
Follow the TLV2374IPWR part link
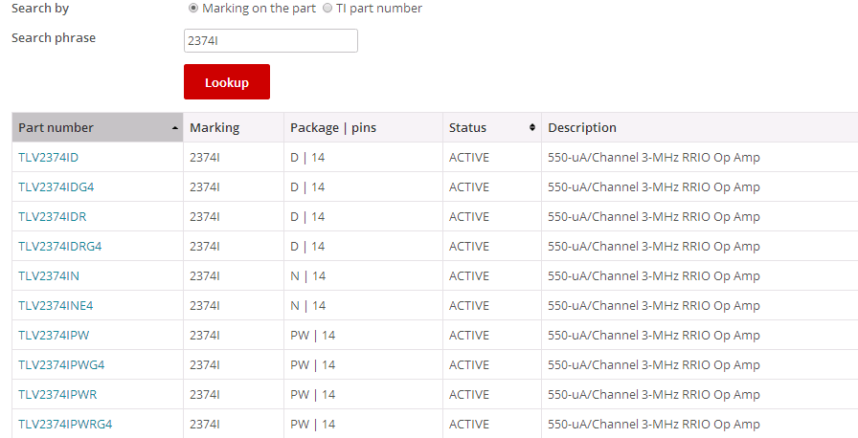pyautogui.click(x=57, y=395)
